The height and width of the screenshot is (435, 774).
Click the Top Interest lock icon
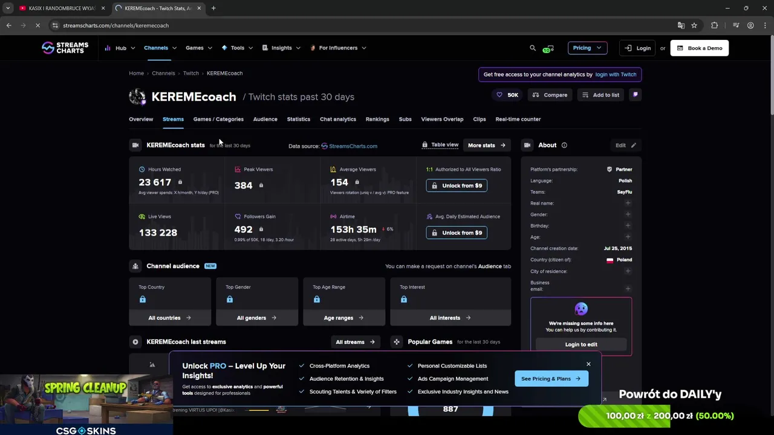coord(404,299)
